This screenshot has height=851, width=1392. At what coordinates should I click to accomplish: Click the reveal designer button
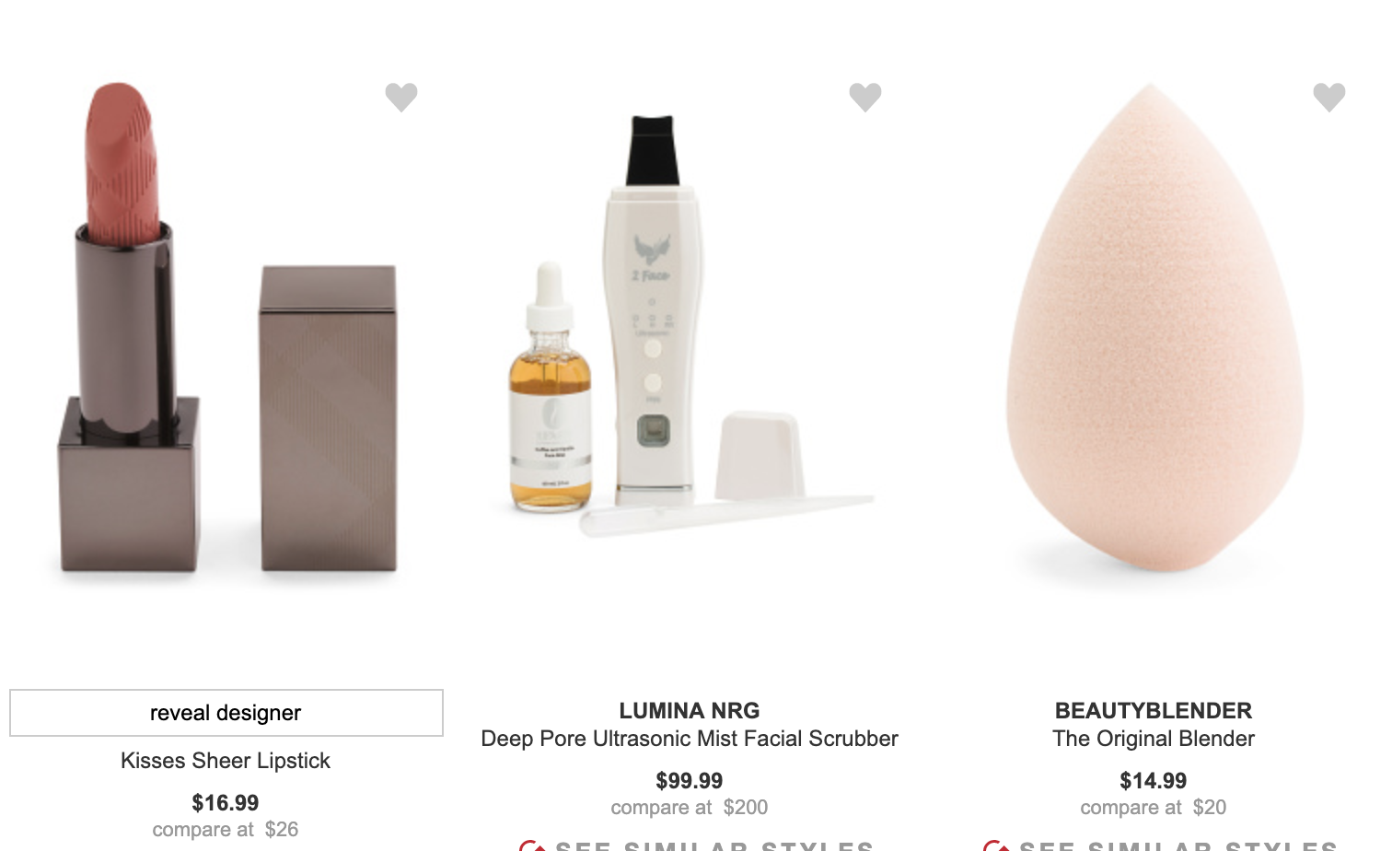pos(226,713)
